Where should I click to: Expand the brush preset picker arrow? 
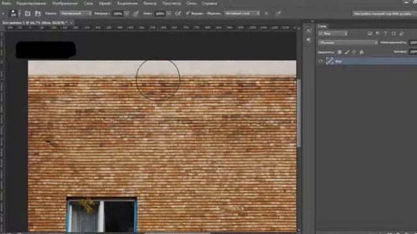[x=20, y=13]
